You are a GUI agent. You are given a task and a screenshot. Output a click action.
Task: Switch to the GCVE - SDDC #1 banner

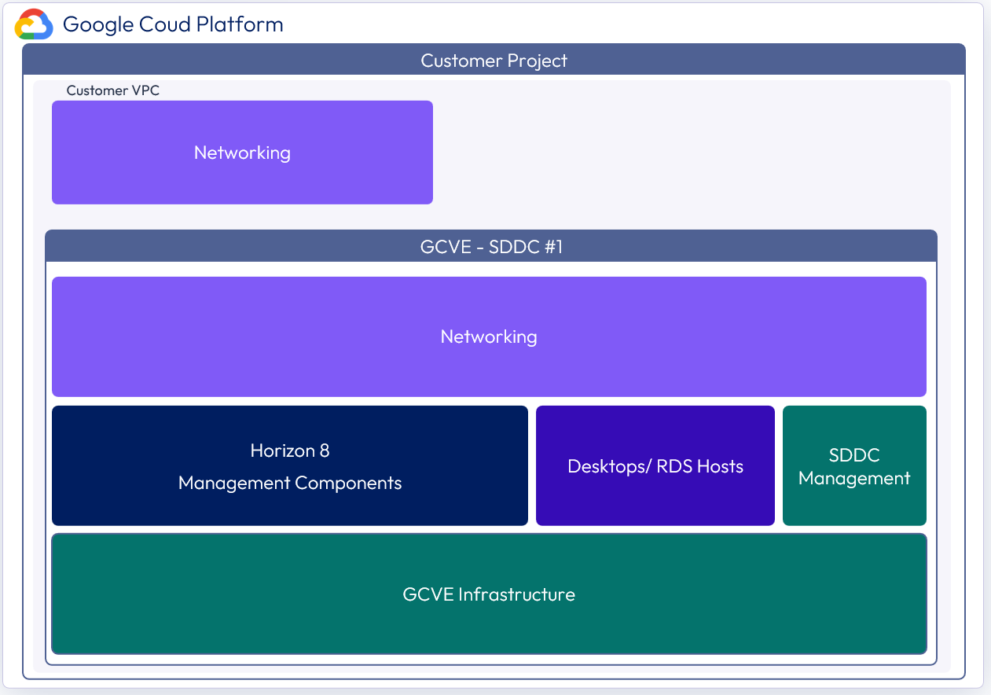click(x=490, y=246)
